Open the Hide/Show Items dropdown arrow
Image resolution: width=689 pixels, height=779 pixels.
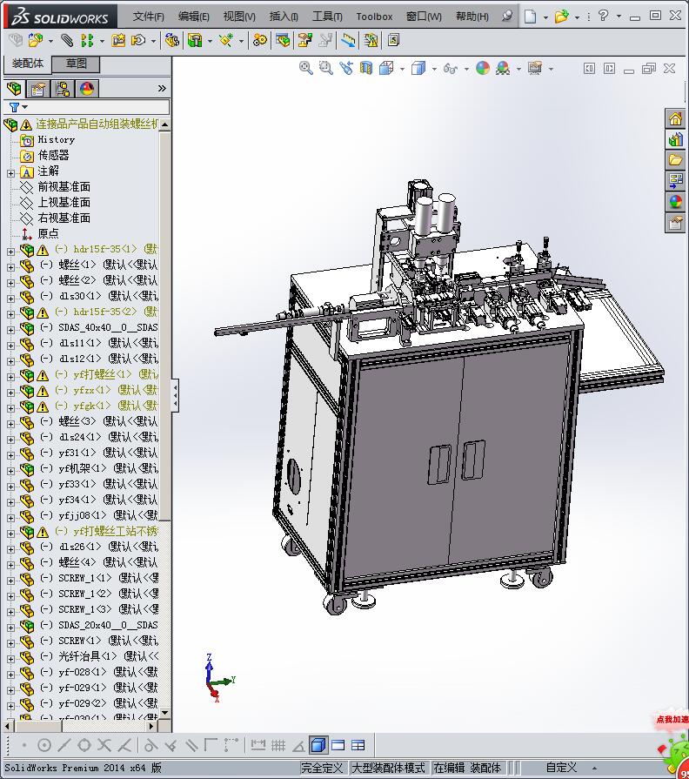point(466,69)
